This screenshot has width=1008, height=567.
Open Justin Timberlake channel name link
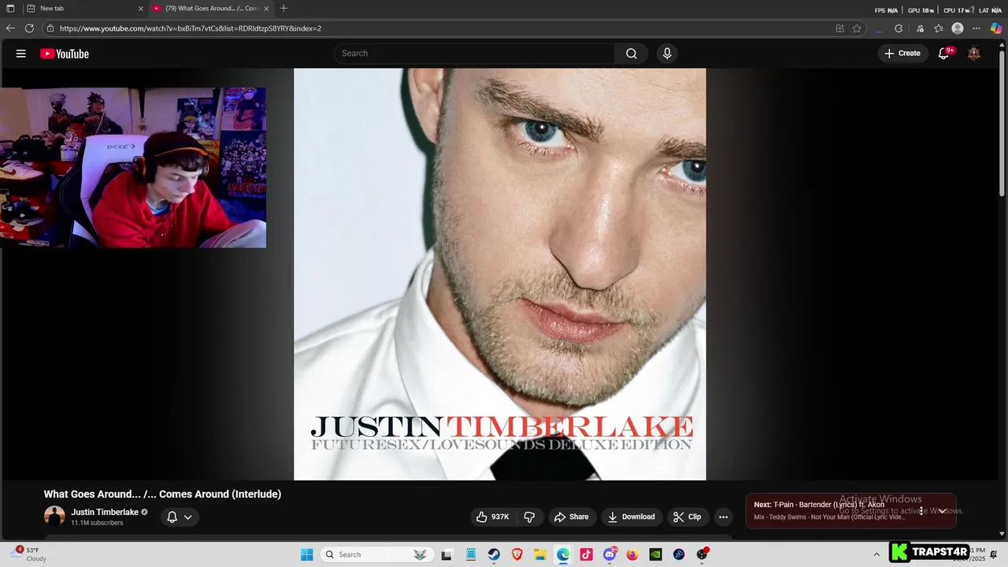pyautogui.click(x=105, y=512)
